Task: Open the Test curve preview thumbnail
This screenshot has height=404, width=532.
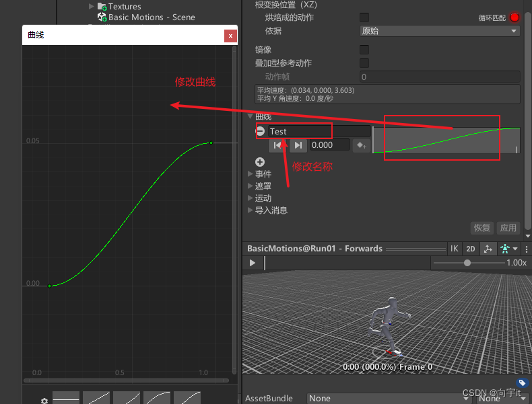Action: (446, 140)
